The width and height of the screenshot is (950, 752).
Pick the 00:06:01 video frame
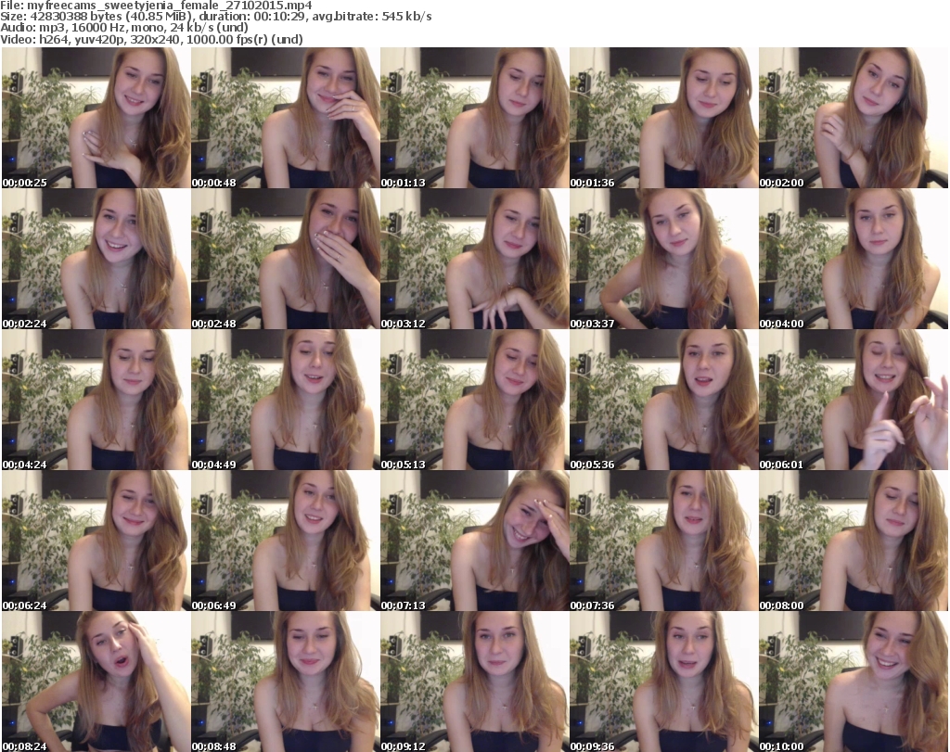pyautogui.click(x=854, y=400)
